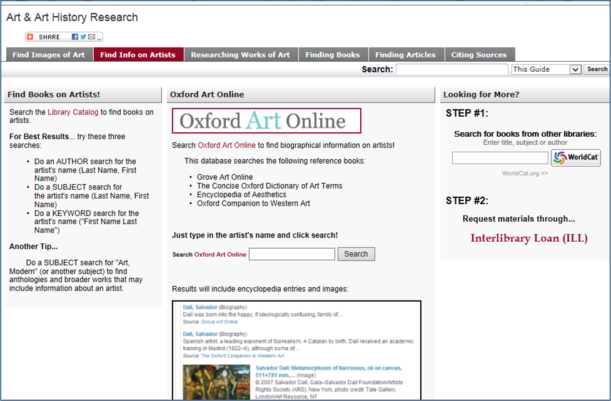This screenshot has height=401, width=611.
Task: Click the Find Books on Artists! heading
Action: [54, 94]
